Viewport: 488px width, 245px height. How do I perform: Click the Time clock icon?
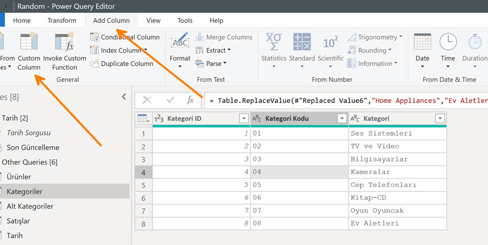[x=448, y=42]
